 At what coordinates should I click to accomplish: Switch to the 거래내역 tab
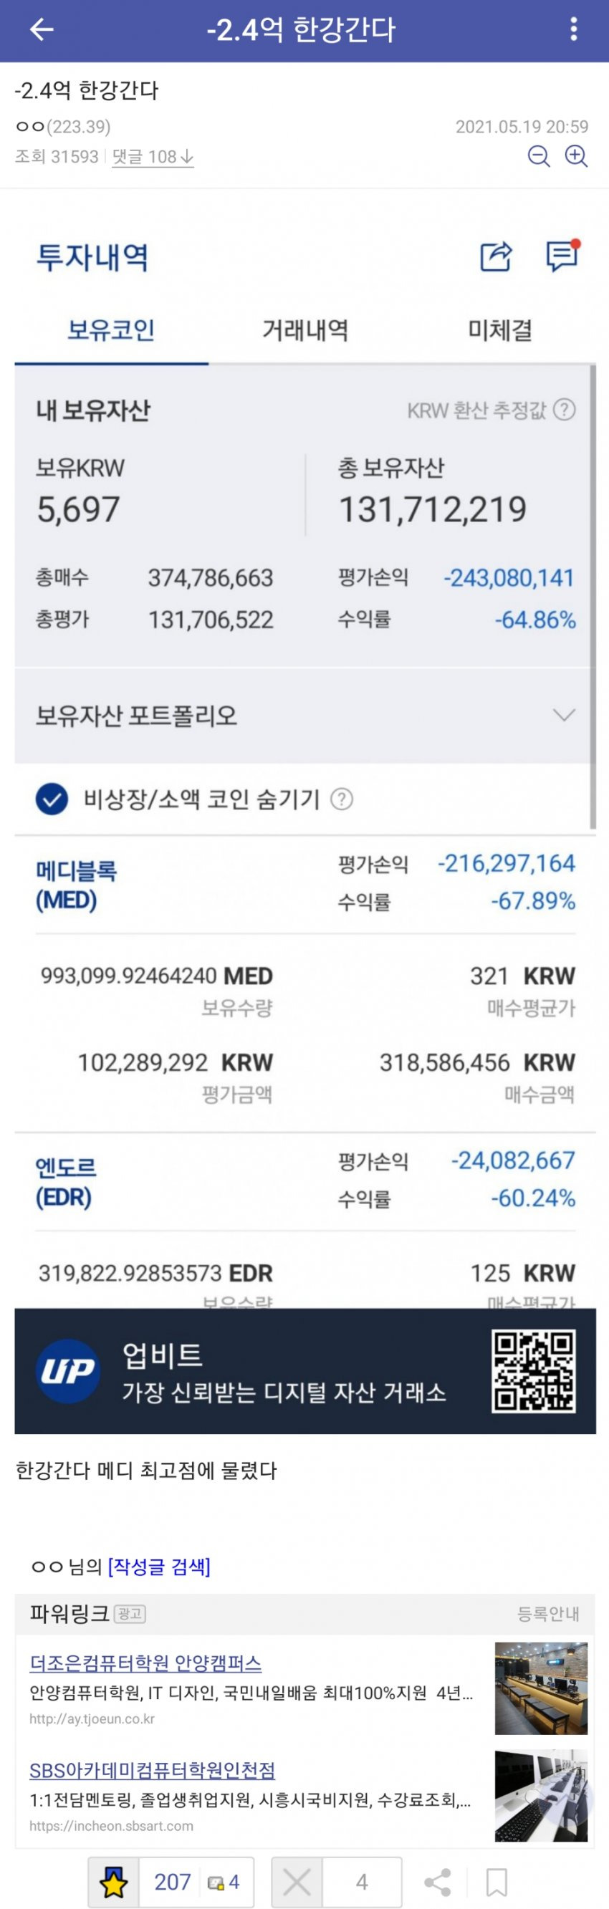click(305, 330)
